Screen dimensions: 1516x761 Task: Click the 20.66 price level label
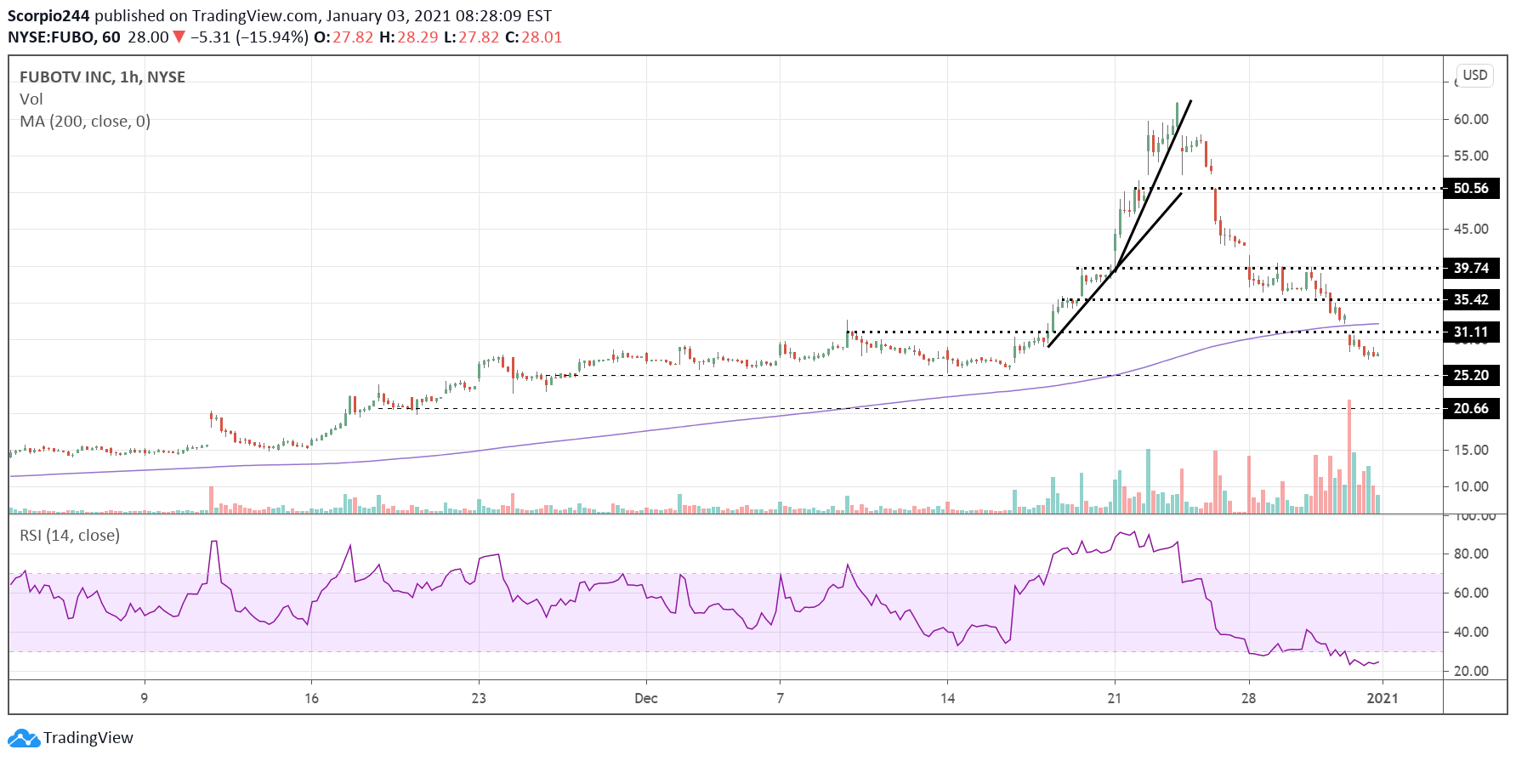tap(1471, 408)
